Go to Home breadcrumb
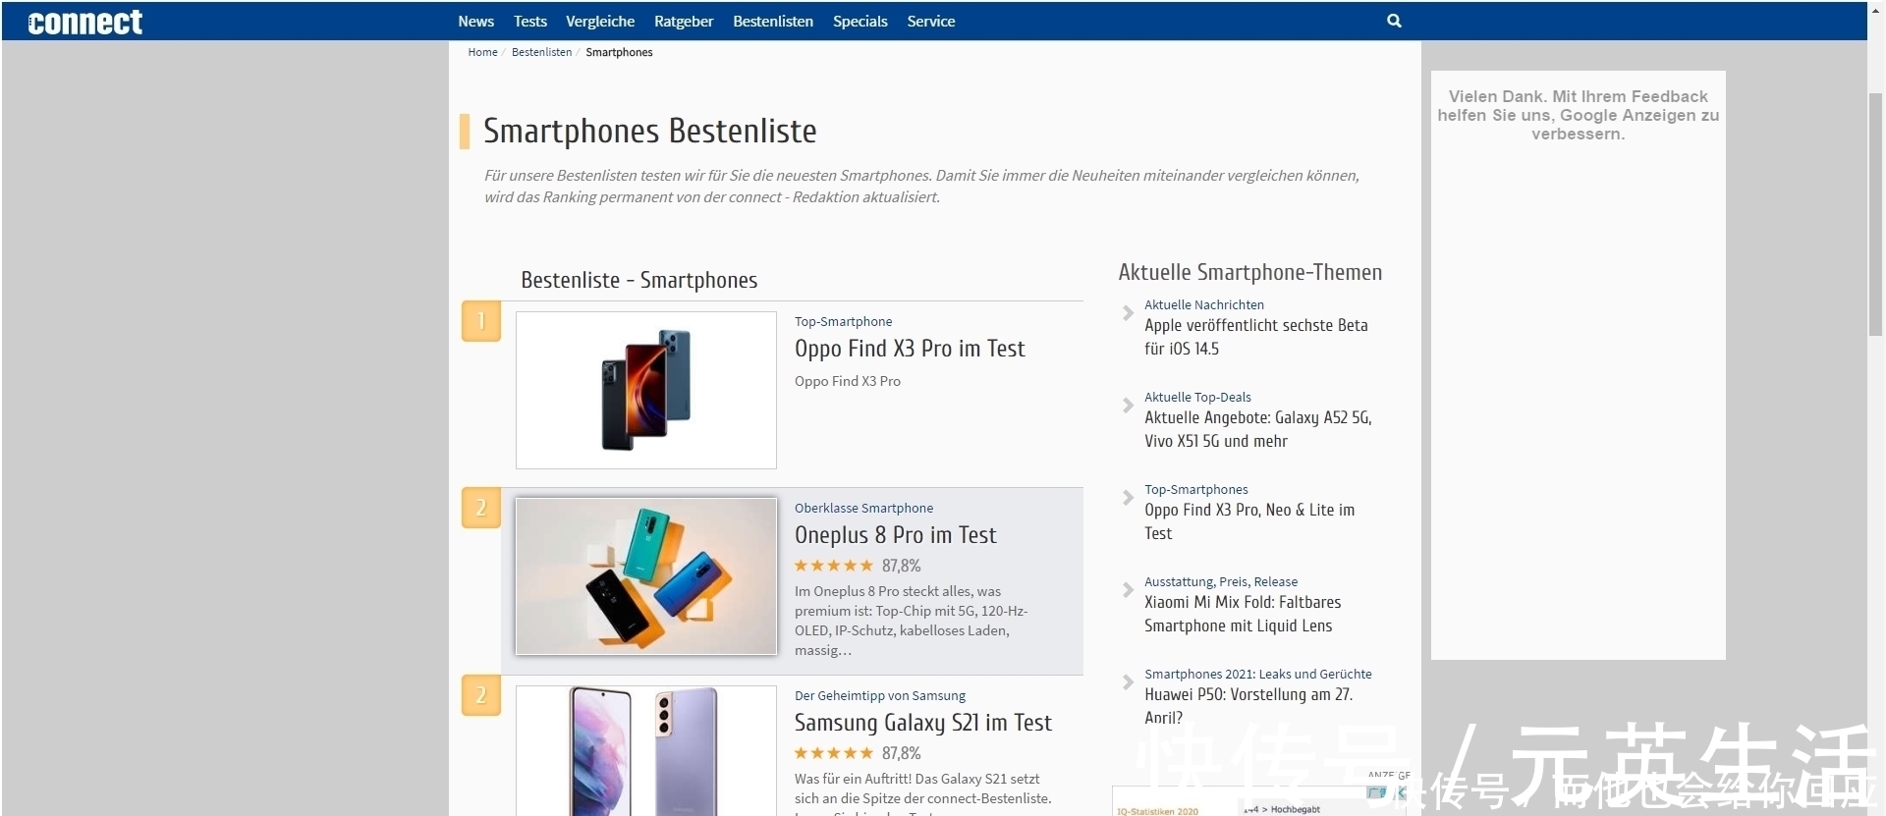Viewport: 1886px width, 816px height. pyautogui.click(x=482, y=52)
